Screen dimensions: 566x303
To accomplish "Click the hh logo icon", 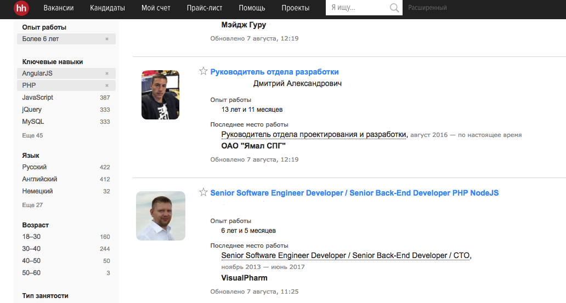I will click(21, 8).
